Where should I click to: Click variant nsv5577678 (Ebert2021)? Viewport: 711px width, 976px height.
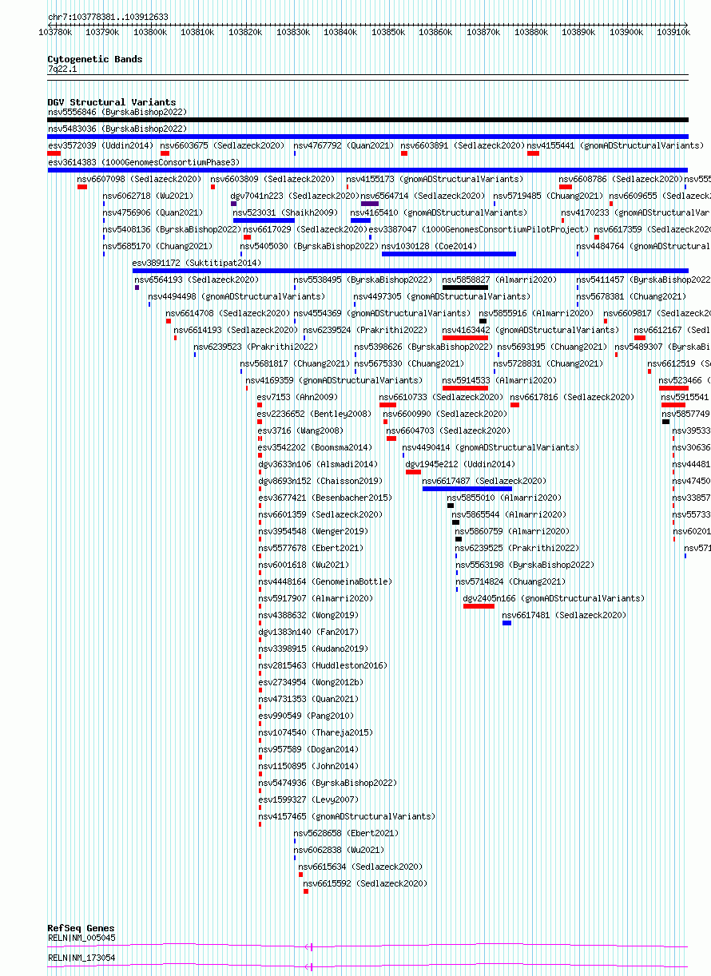coord(310,548)
